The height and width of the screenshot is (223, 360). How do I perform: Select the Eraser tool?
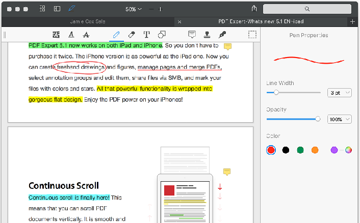pos(132,35)
